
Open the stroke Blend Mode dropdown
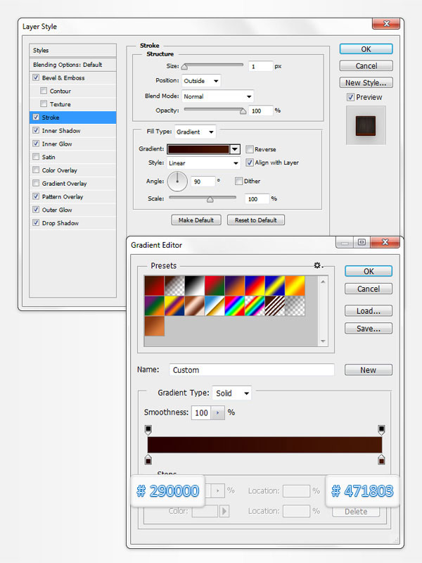(218, 96)
